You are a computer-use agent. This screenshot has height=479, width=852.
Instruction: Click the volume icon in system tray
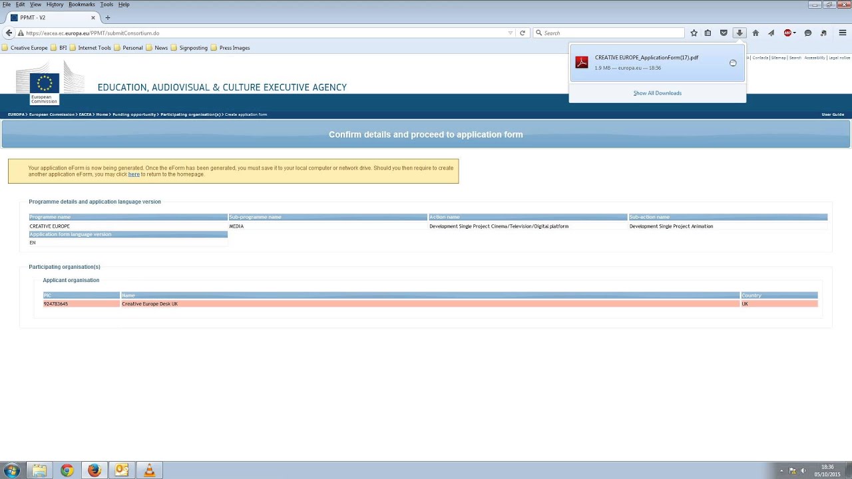point(803,471)
